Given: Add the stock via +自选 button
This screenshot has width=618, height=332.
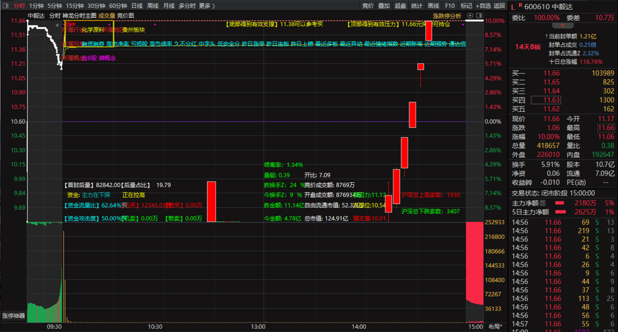Looking at the screenshot, I should (x=483, y=6).
